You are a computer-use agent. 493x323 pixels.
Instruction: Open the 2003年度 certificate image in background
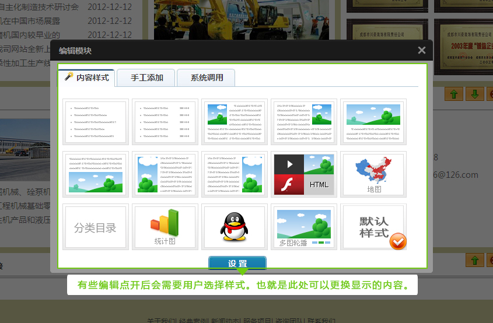click(x=463, y=47)
